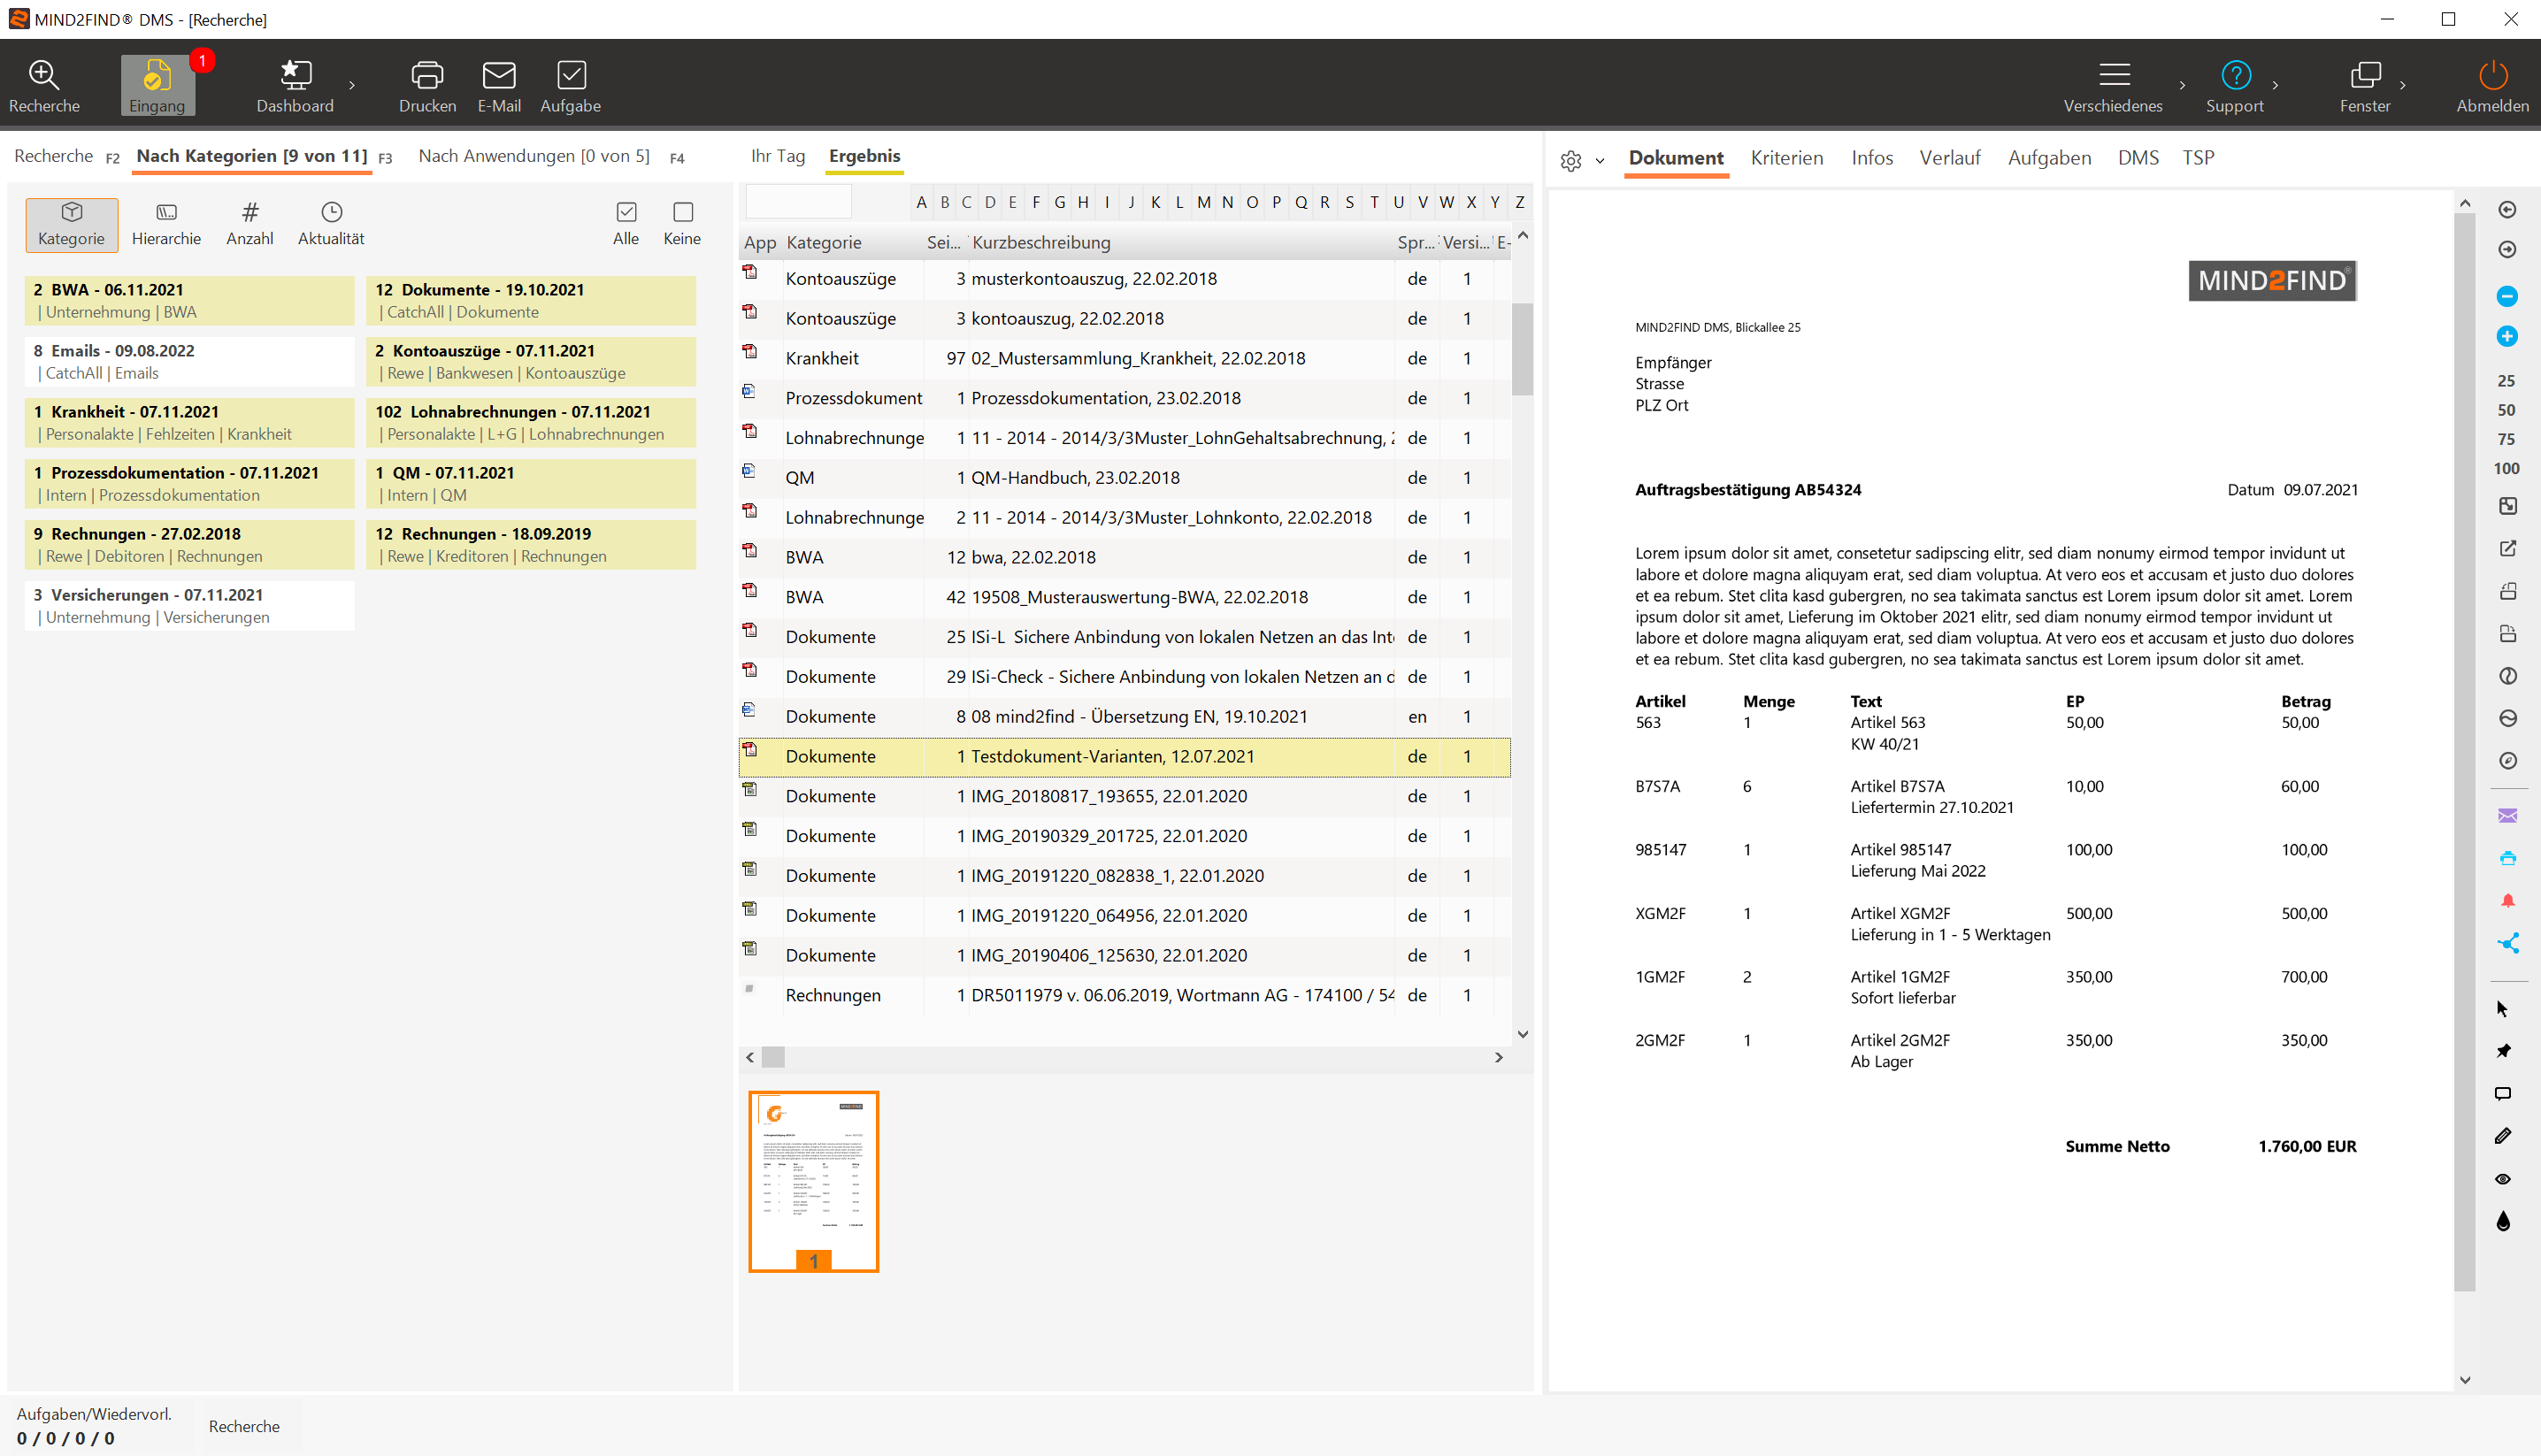Image resolution: width=2541 pixels, height=1456 pixels.
Task: Click the Keine deselect-all checkbox
Action: (683, 212)
